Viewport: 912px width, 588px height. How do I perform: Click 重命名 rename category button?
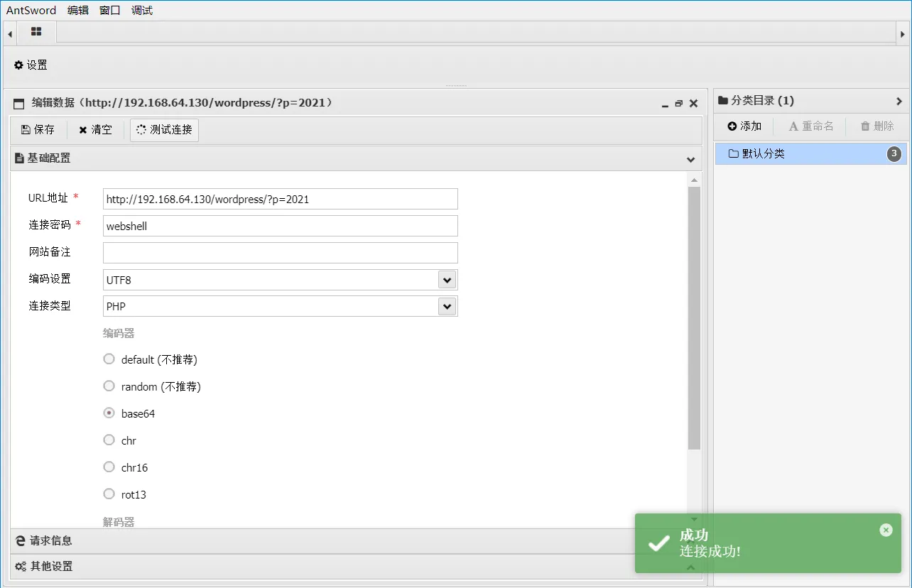[811, 126]
